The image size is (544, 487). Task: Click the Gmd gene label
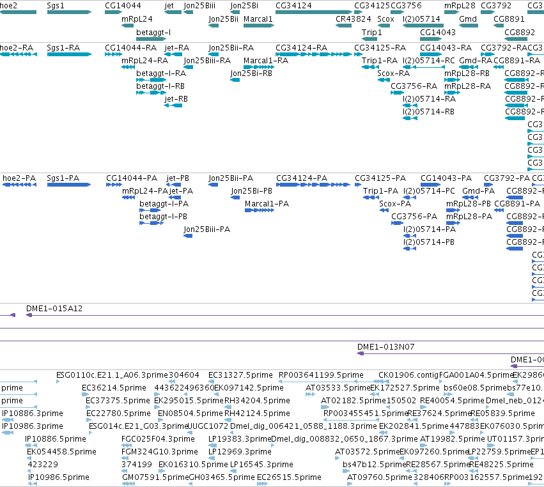[468, 19]
